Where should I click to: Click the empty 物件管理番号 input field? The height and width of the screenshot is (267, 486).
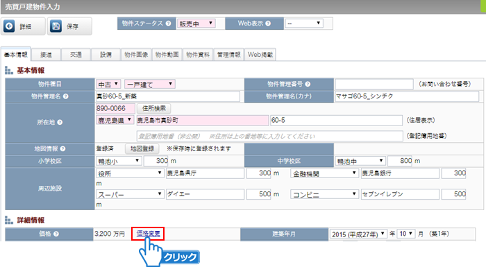tap(374, 84)
